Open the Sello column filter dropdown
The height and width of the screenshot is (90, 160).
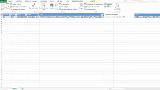click(102, 15)
